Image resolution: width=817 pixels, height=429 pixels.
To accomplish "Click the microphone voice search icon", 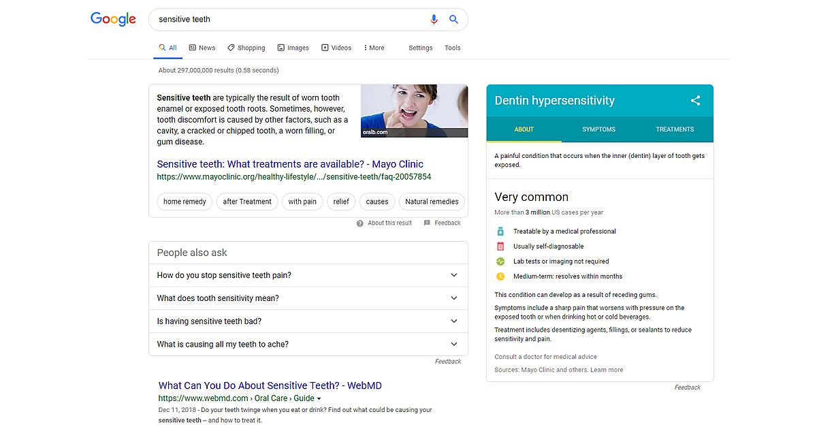I will (x=434, y=20).
